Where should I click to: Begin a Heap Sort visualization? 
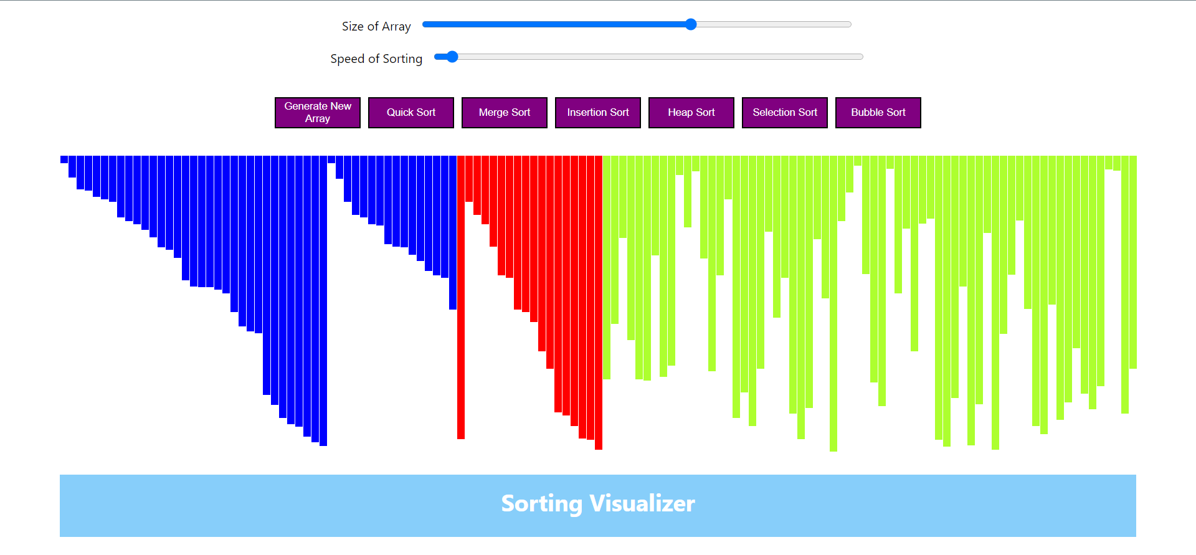[691, 112]
